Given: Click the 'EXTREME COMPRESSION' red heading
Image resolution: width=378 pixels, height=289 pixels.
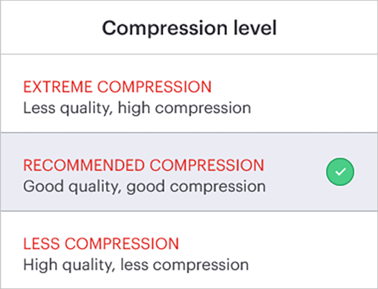Looking at the screenshot, I should coord(117,87).
